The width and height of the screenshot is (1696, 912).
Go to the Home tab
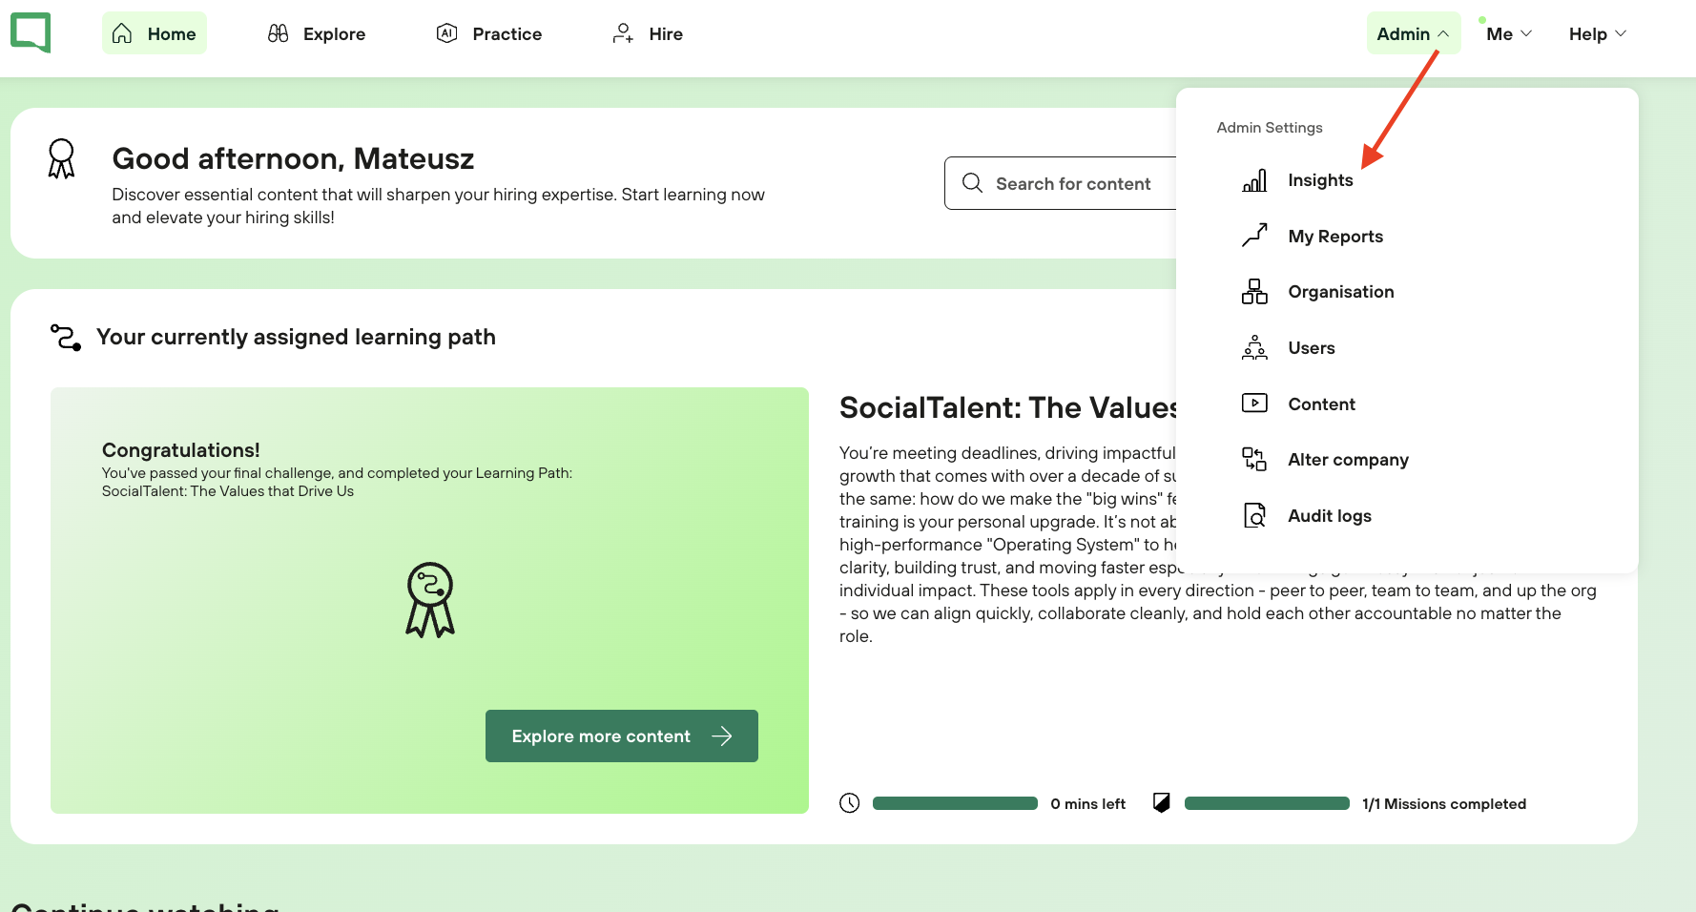tap(155, 33)
